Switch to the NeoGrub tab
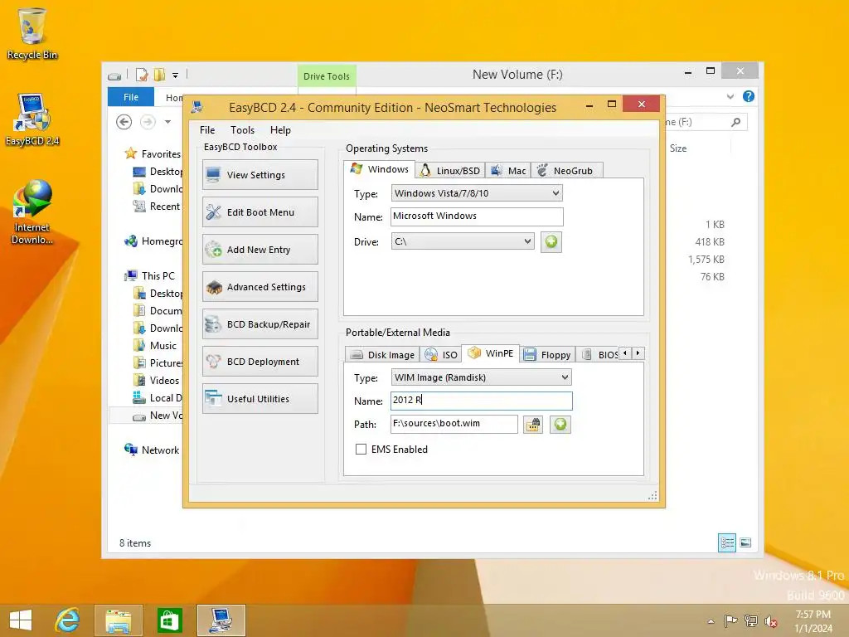Viewport: 849px width, 637px height. (566, 171)
